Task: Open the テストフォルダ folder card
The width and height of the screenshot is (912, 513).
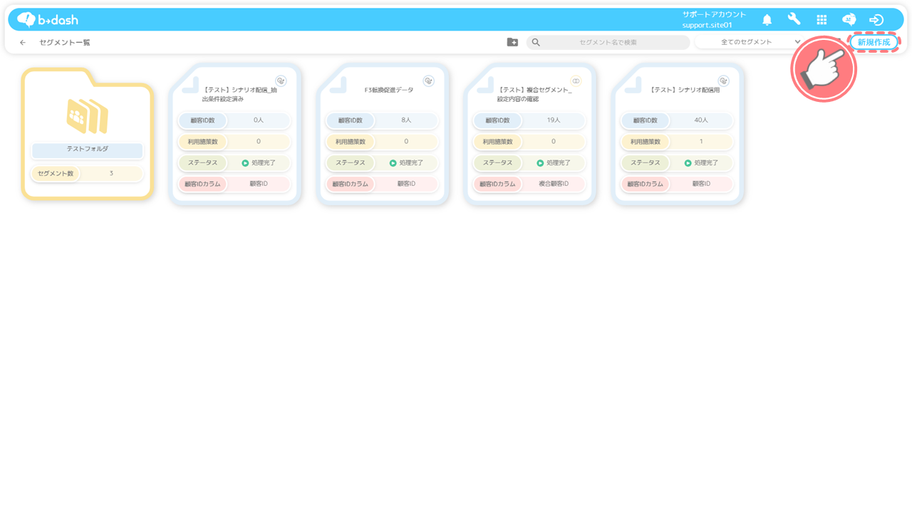Action: coord(88,134)
